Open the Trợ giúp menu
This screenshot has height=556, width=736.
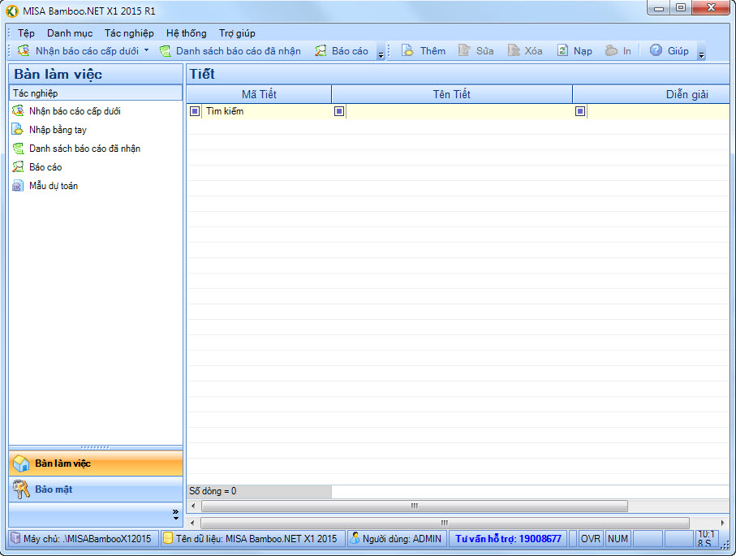point(237,32)
